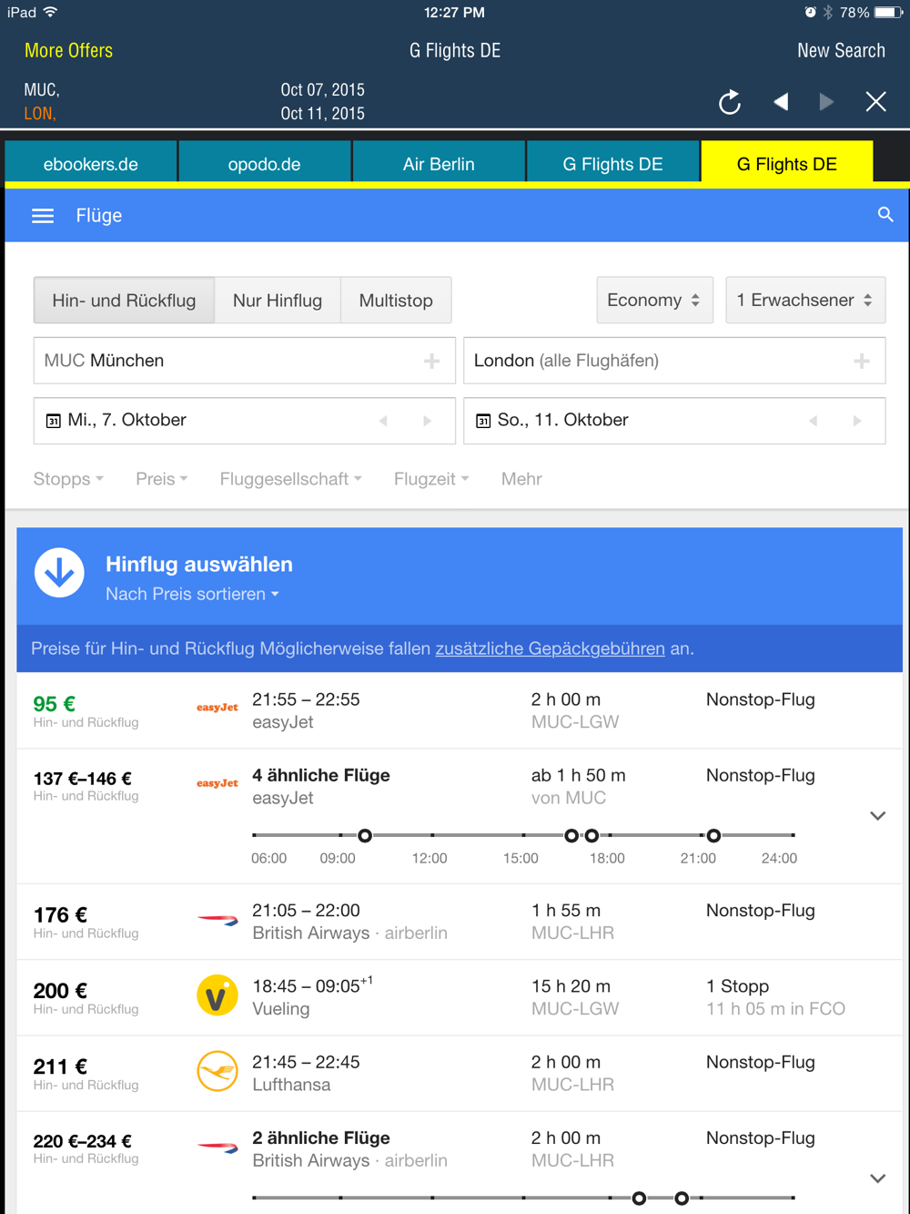
Task: Click first easyJet timeline marker near 09:00
Action: click(x=365, y=835)
